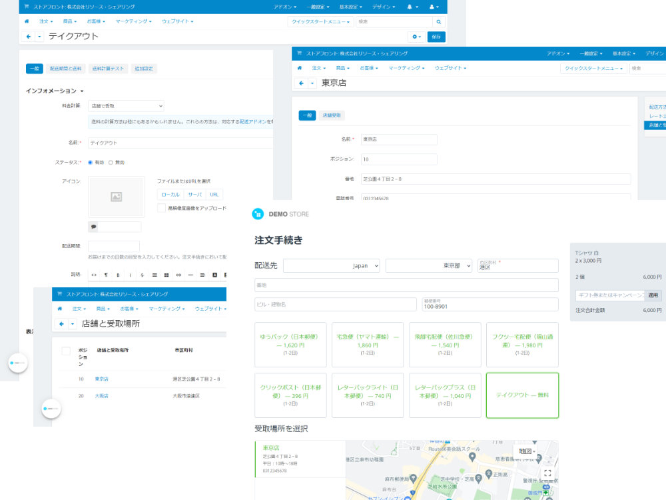Viewport: 666px width, 500px height.
Task: Open the 大阪店 link in store list
Action: [101, 396]
